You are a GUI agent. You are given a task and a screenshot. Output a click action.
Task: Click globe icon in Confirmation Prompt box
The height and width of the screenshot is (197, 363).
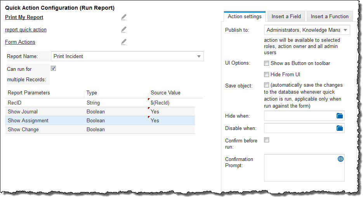pos(340,159)
